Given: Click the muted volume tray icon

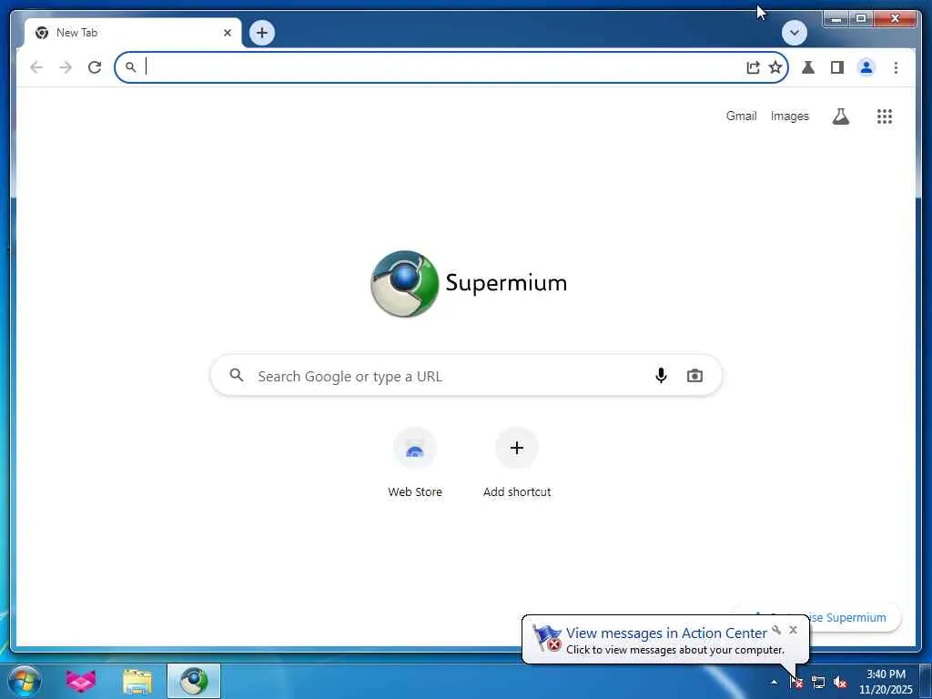Looking at the screenshot, I should click(x=840, y=682).
